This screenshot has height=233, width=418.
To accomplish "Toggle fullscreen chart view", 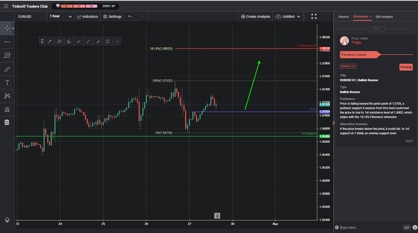I will coord(314,16).
